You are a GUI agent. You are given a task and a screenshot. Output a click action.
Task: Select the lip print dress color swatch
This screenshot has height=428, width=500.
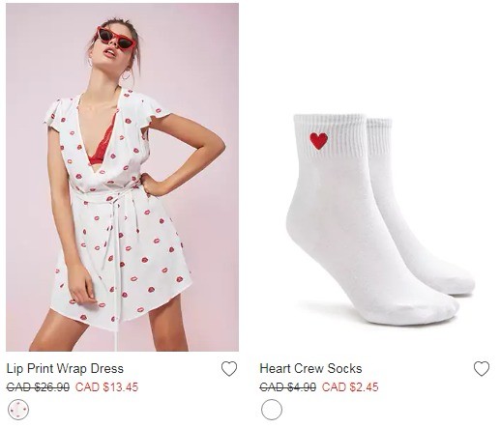pos(18,410)
